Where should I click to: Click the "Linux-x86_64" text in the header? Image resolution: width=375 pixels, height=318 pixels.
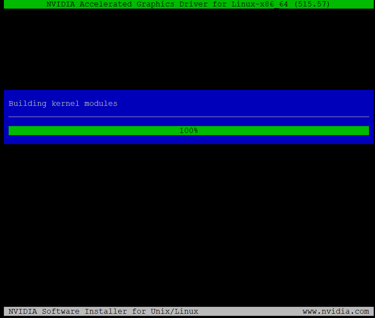click(259, 4)
